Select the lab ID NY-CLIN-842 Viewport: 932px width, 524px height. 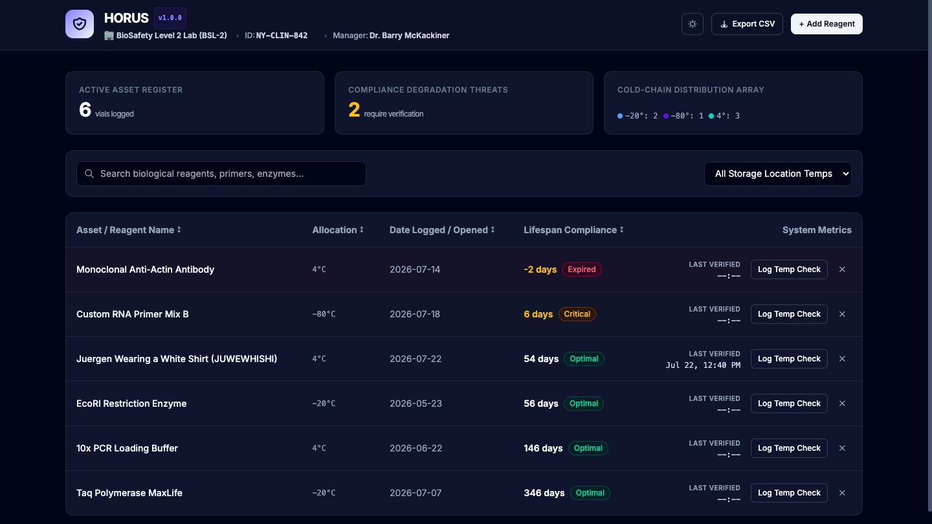282,36
